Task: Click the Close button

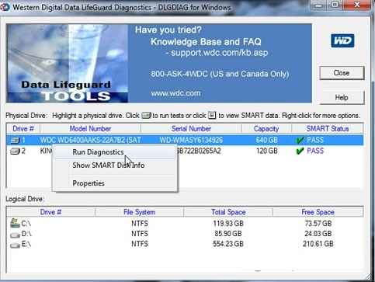Action: (342, 73)
